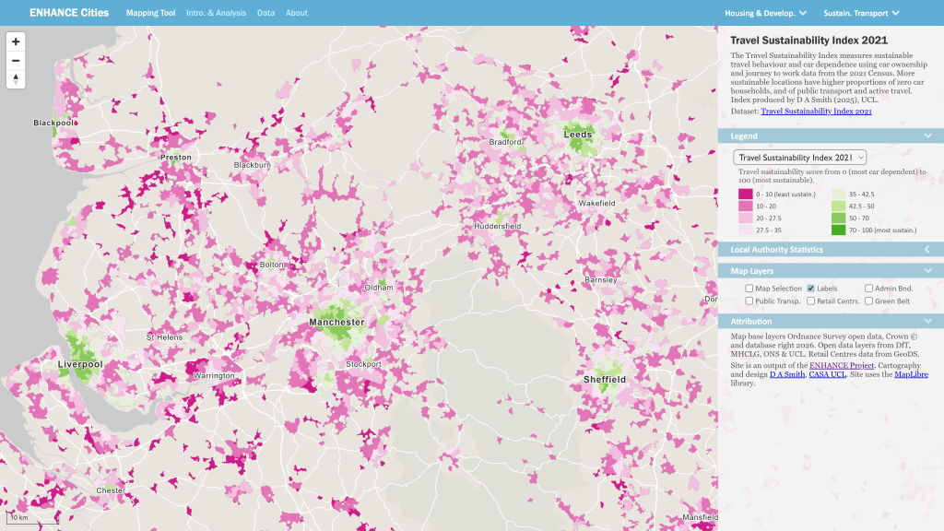Enable the Public Transp. checkbox
The height and width of the screenshot is (531, 944).
749,301
